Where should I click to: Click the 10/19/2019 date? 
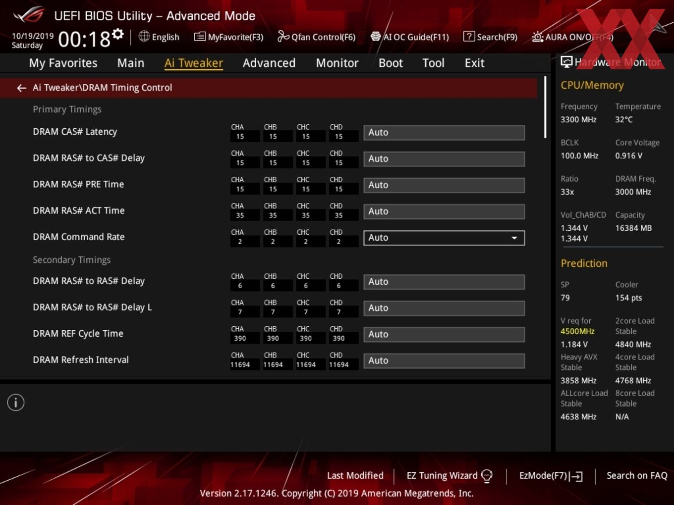click(33, 36)
